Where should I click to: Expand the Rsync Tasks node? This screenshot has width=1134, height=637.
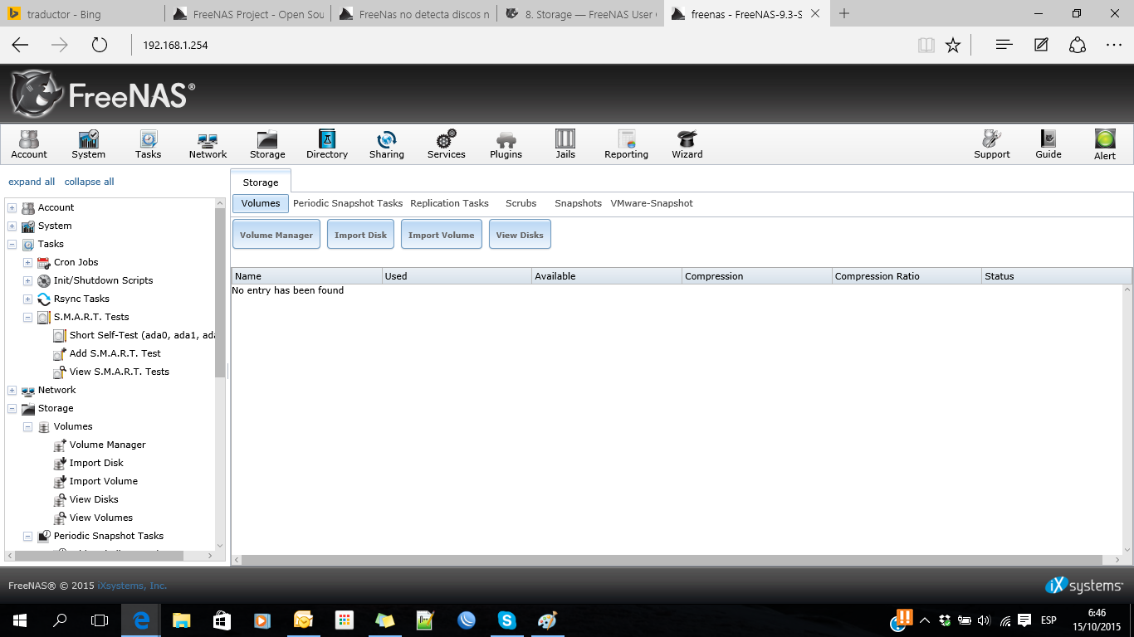pyautogui.click(x=28, y=299)
